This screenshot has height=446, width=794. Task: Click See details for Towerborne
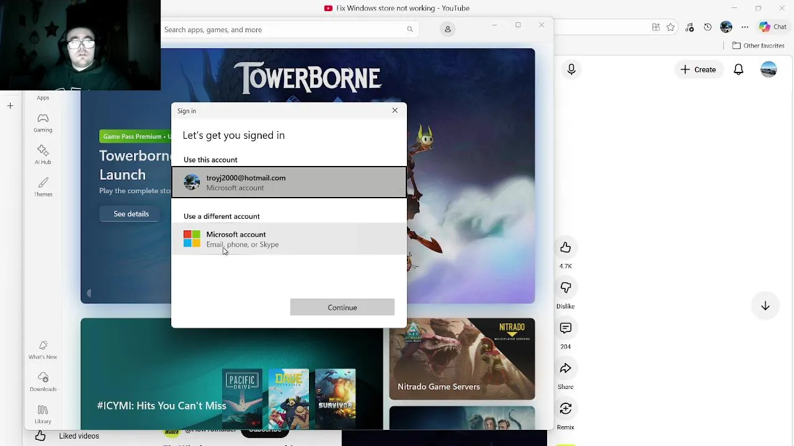point(131,214)
